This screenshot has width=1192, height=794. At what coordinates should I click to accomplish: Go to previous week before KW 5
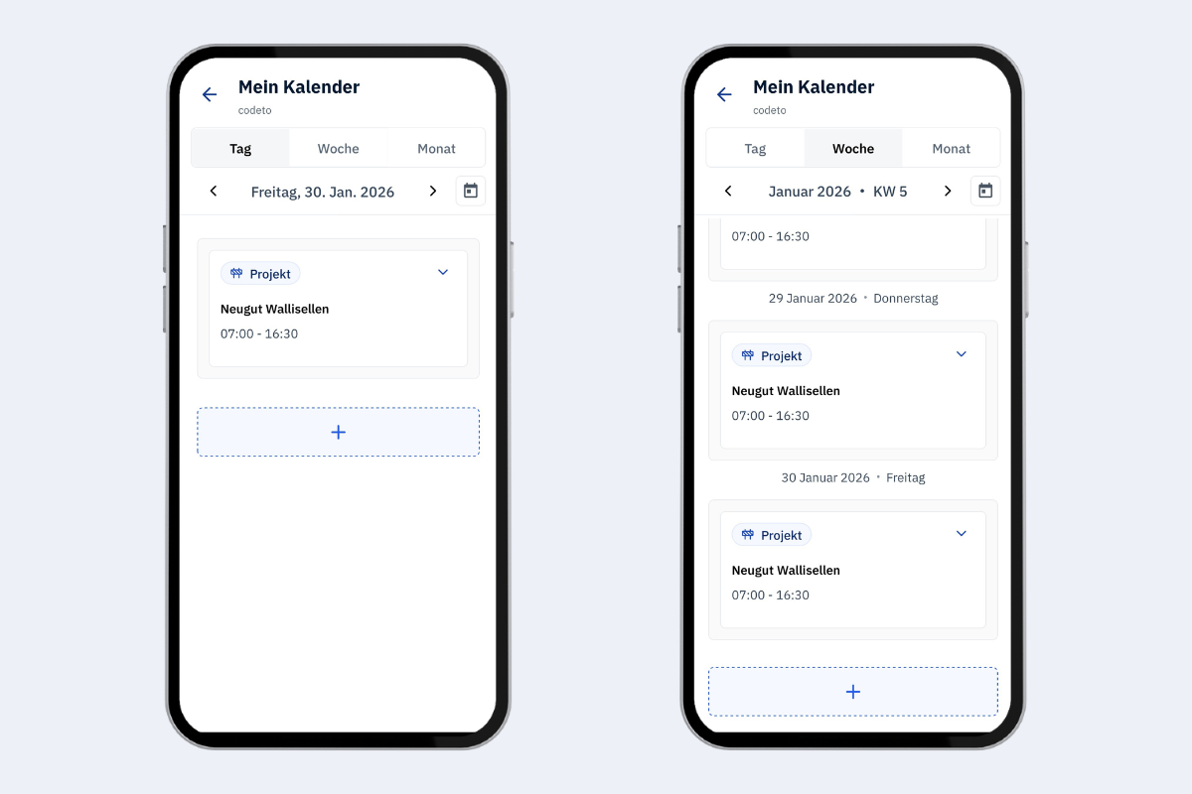point(728,191)
